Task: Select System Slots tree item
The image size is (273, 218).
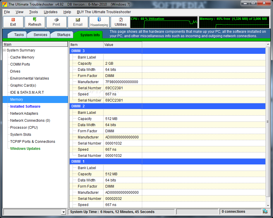Action: click(x=21, y=134)
